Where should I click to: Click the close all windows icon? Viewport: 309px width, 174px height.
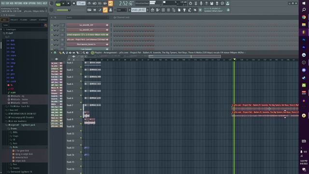click(x=195, y=10)
